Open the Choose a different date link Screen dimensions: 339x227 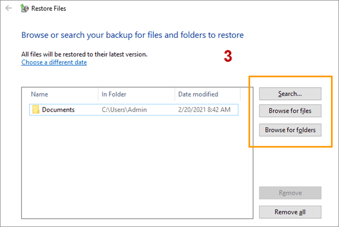(x=54, y=62)
